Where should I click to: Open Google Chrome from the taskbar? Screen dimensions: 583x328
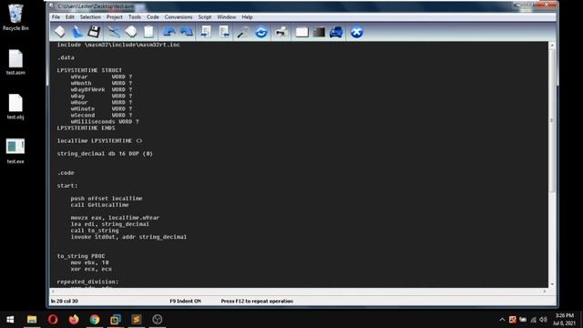point(95,320)
